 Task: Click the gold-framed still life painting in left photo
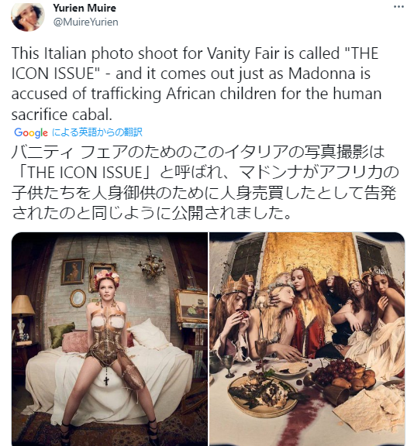click(191, 306)
